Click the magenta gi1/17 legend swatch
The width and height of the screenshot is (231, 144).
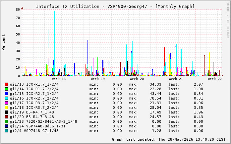coord(6,103)
